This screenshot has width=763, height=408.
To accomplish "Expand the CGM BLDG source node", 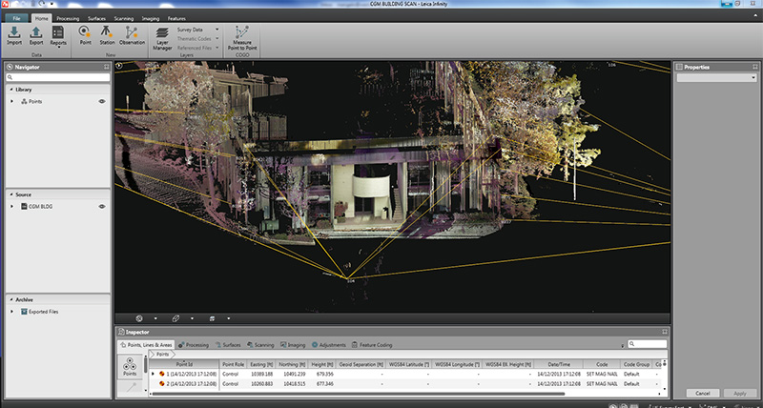I will (x=11, y=206).
